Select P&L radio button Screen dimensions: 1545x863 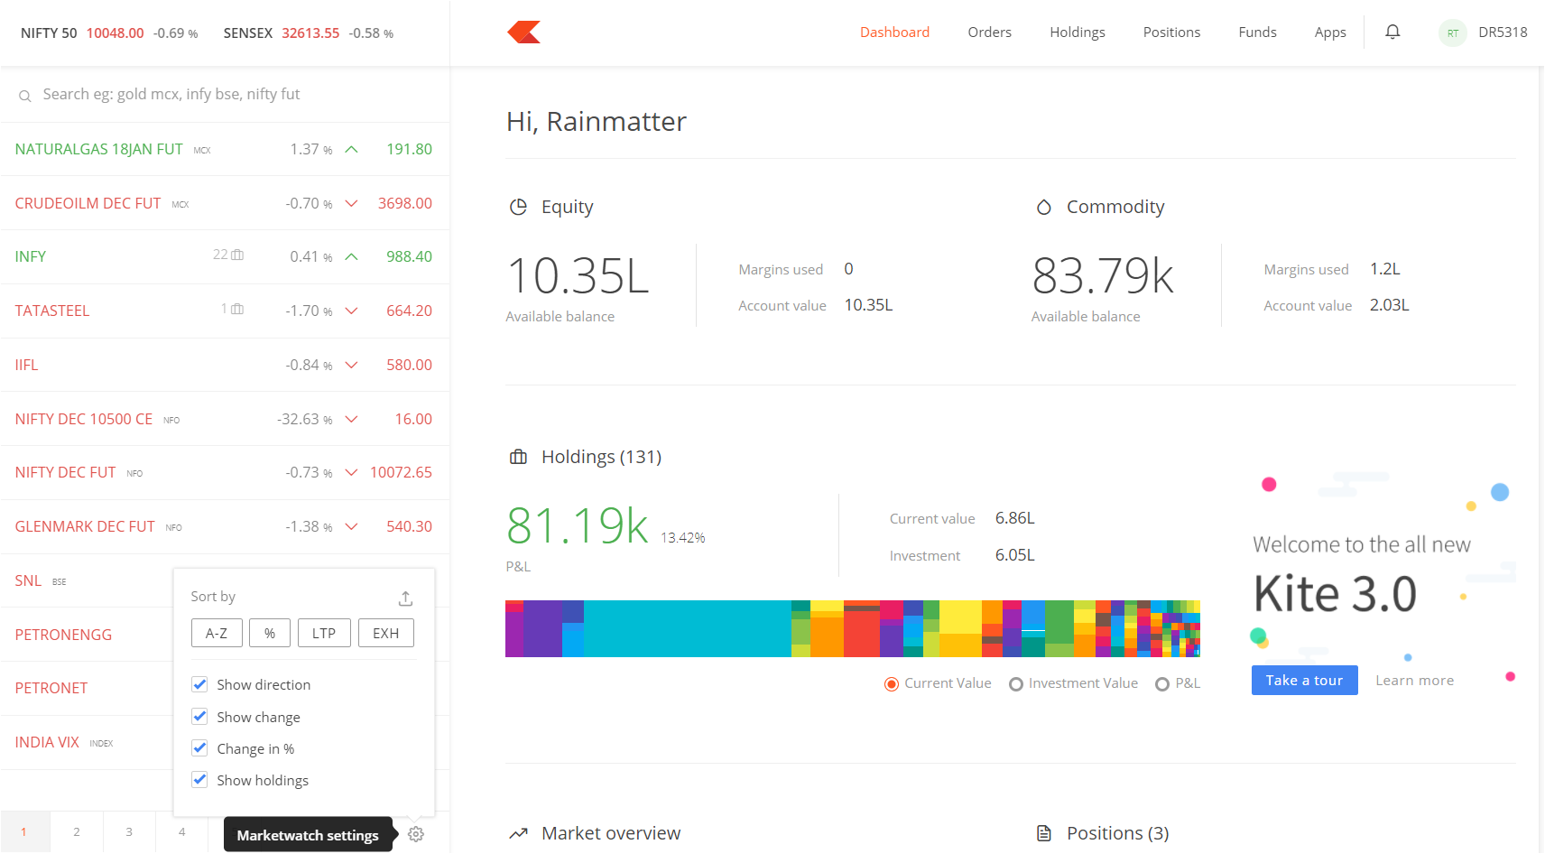(x=1162, y=684)
